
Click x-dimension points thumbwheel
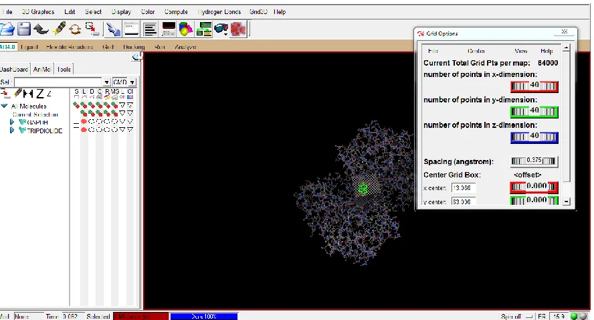(534, 86)
